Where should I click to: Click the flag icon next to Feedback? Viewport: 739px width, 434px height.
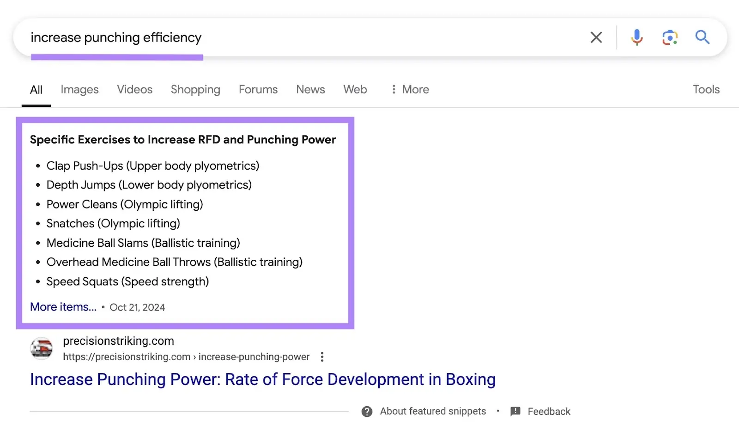515,411
